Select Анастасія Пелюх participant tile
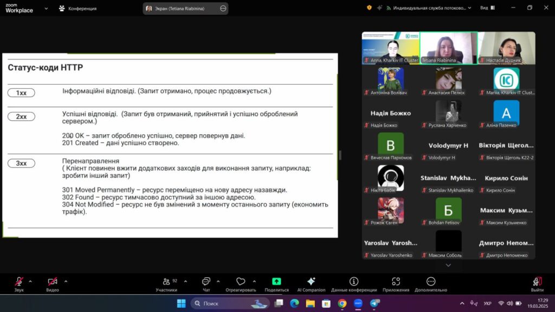The height and width of the screenshot is (312, 555). 449,81
